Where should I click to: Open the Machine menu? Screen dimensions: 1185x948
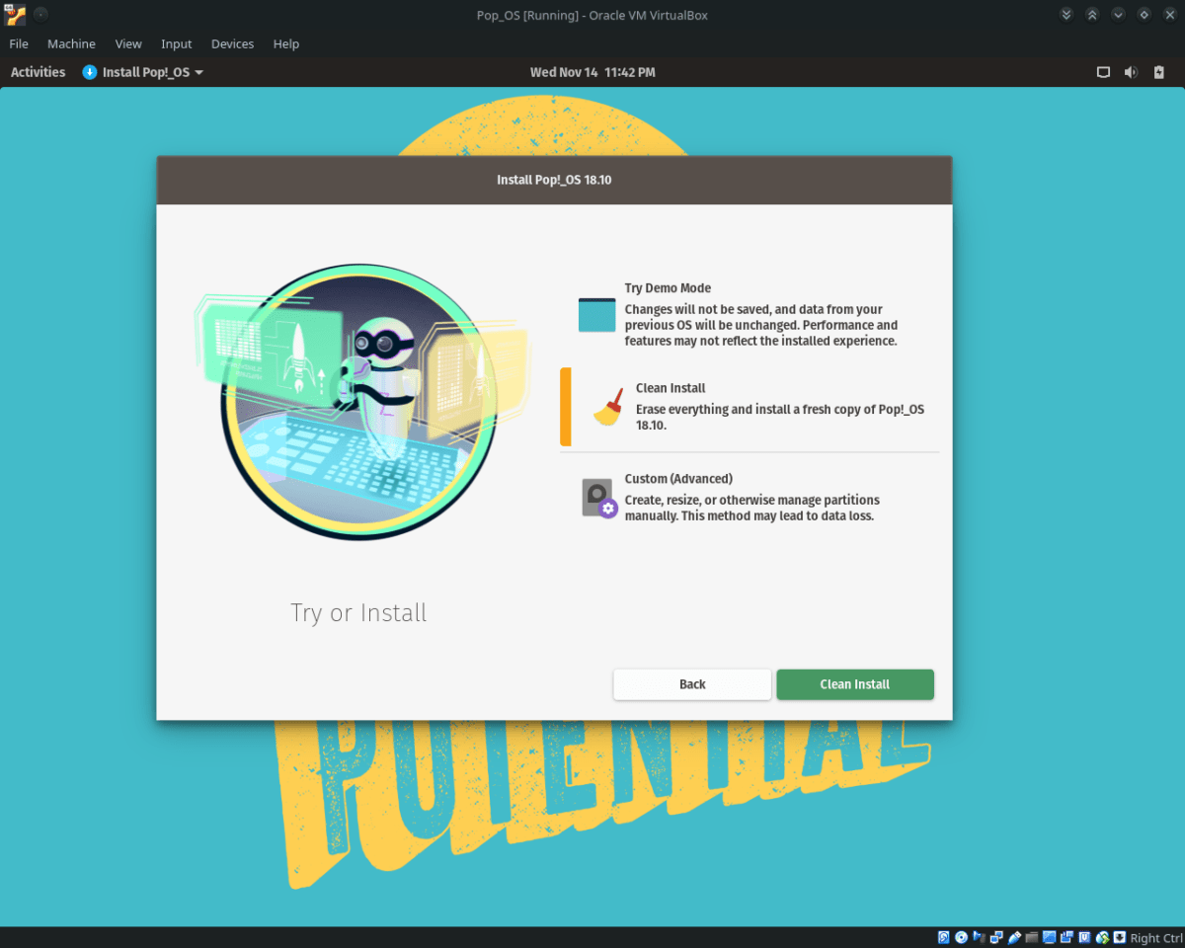[71, 43]
